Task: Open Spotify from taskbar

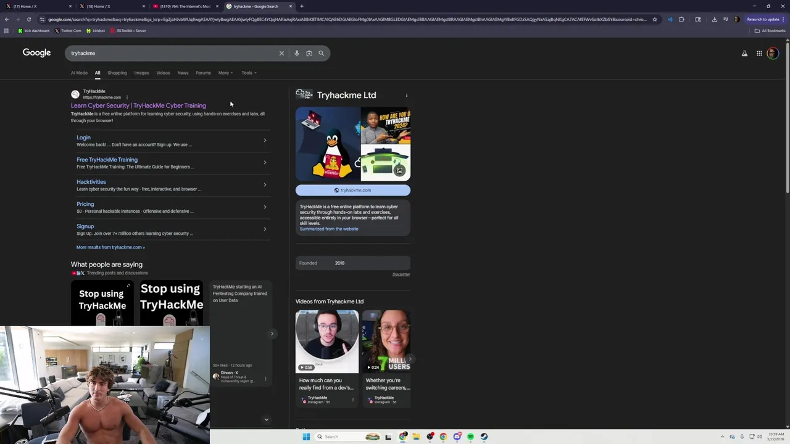Action: point(470,437)
